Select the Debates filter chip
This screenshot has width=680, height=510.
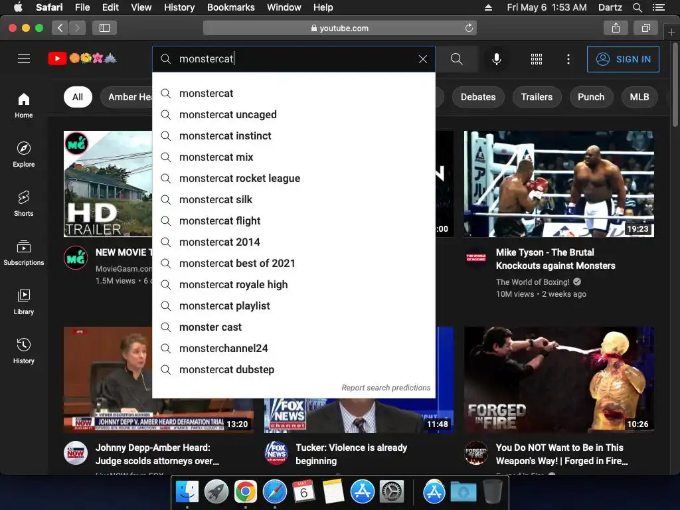(x=478, y=97)
